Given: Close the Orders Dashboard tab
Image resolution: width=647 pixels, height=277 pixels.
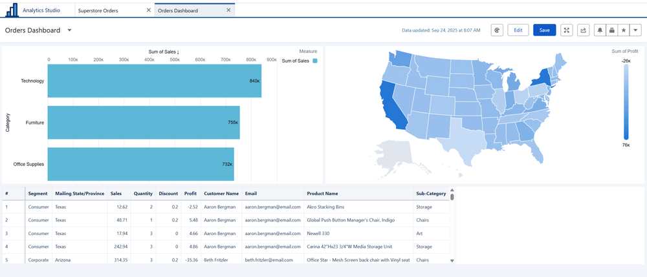Looking at the screenshot, I should (x=228, y=11).
